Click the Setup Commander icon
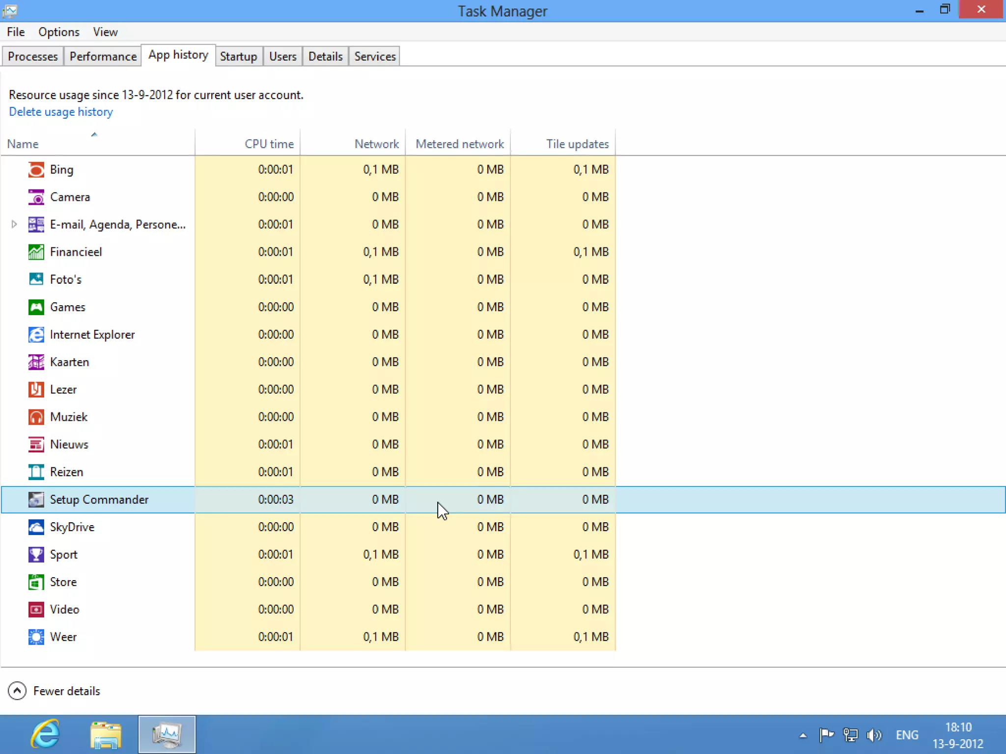The width and height of the screenshot is (1006, 754). pyautogui.click(x=36, y=500)
